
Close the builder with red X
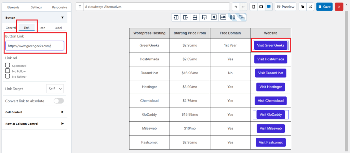[339, 7]
